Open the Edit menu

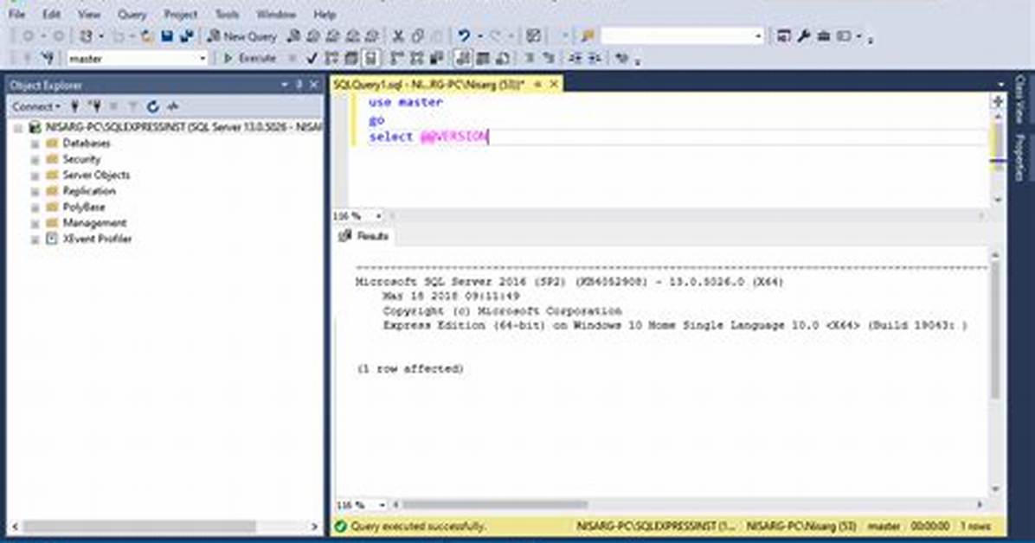click(51, 14)
